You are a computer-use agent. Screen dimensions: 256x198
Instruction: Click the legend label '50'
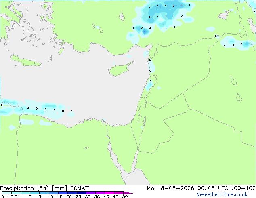[125, 196]
